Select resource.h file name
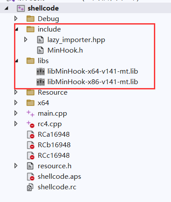This screenshot has height=202, width=171. click(x=54, y=166)
